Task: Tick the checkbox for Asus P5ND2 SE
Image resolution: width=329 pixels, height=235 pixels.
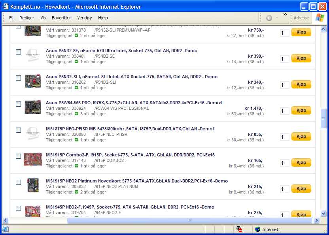Action: (19, 52)
